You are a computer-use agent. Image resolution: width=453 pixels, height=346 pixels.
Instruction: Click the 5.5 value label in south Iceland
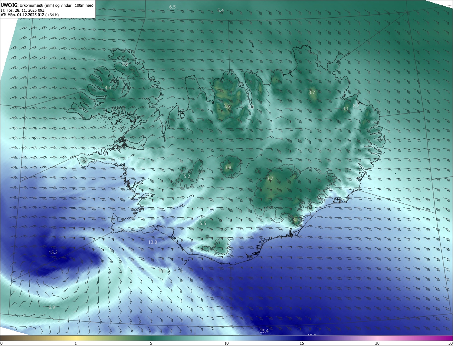tap(203, 224)
